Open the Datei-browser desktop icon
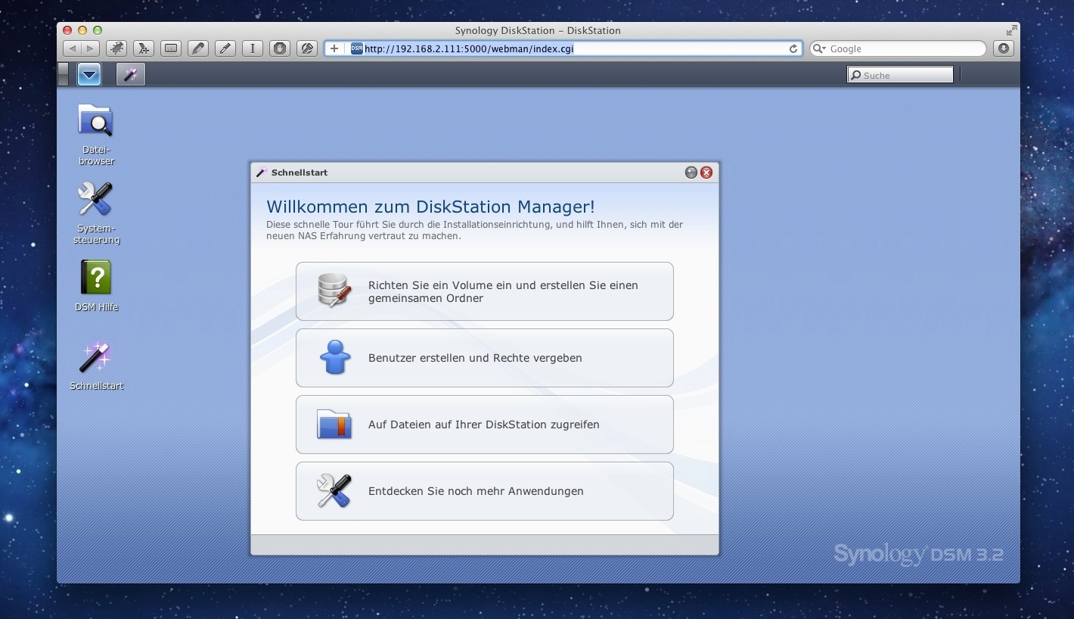The height and width of the screenshot is (619, 1074). tap(96, 135)
